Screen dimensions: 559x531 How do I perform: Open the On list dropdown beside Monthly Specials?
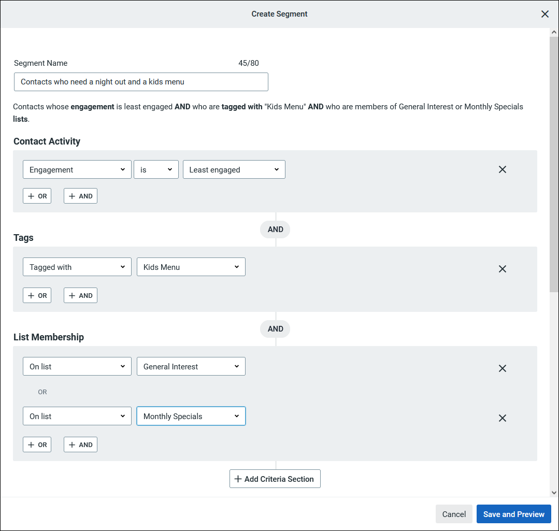pyautogui.click(x=77, y=416)
